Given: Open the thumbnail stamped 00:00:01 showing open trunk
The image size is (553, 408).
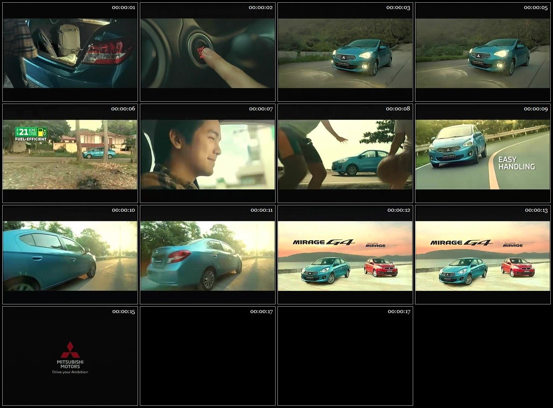Looking at the screenshot, I should [70, 52].
